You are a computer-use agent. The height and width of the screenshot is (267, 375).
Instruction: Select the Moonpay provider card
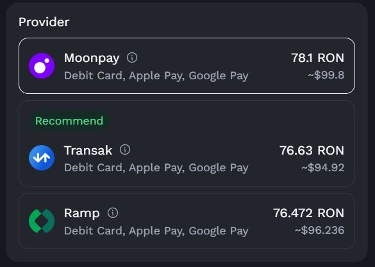coord(187,66)
